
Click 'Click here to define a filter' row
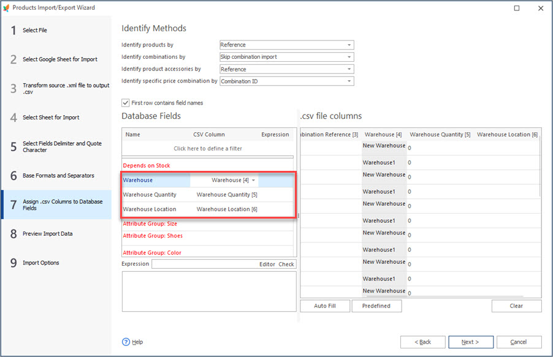click(208, 148)
